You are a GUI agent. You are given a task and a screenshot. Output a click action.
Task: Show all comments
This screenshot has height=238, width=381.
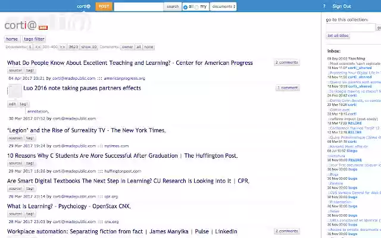click(x=139, y=47)
